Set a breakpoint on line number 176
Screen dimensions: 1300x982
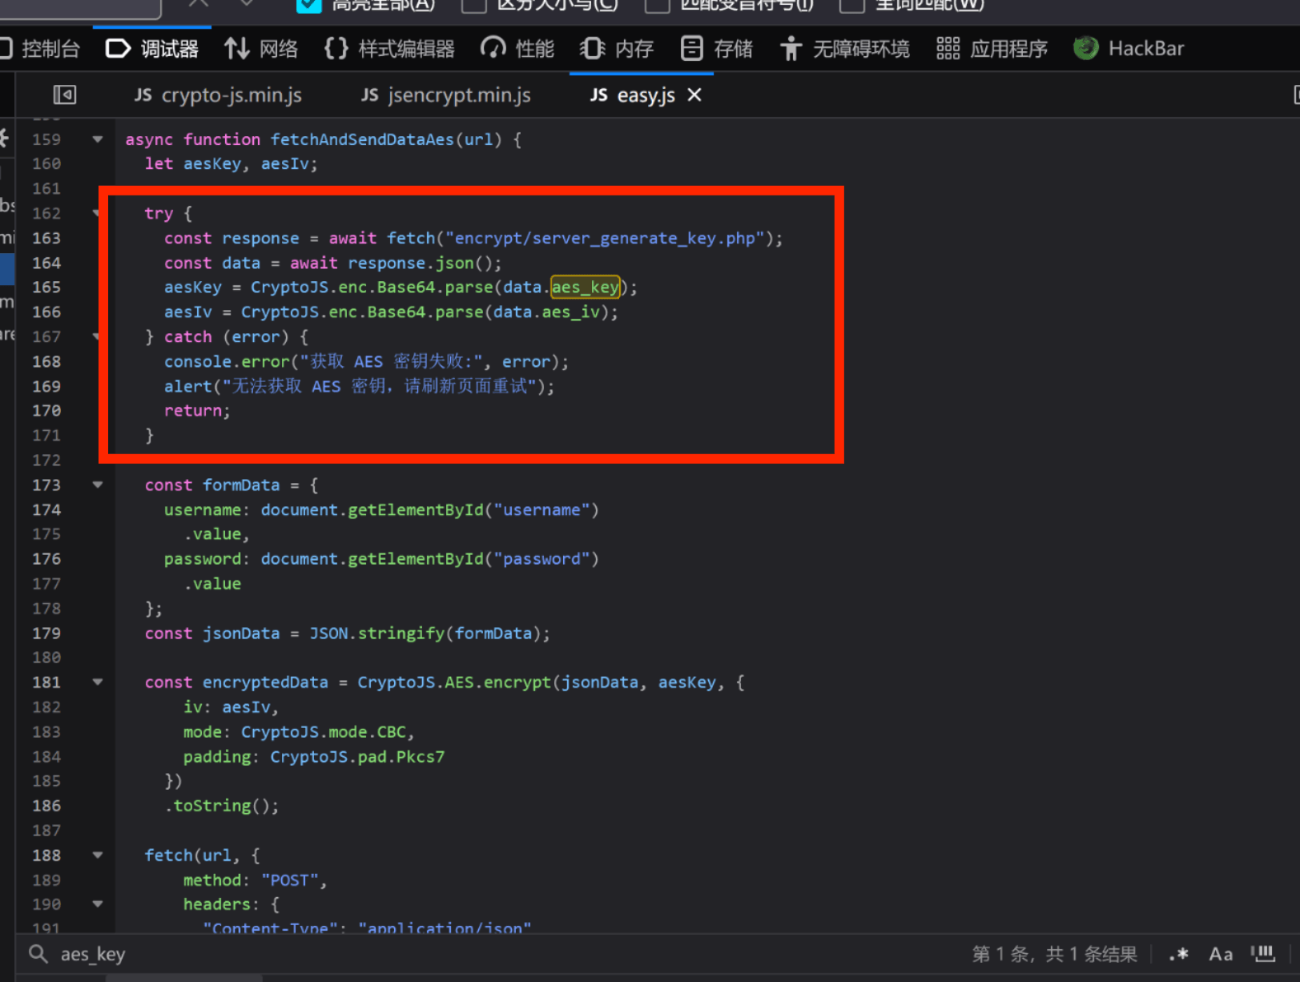46,559
